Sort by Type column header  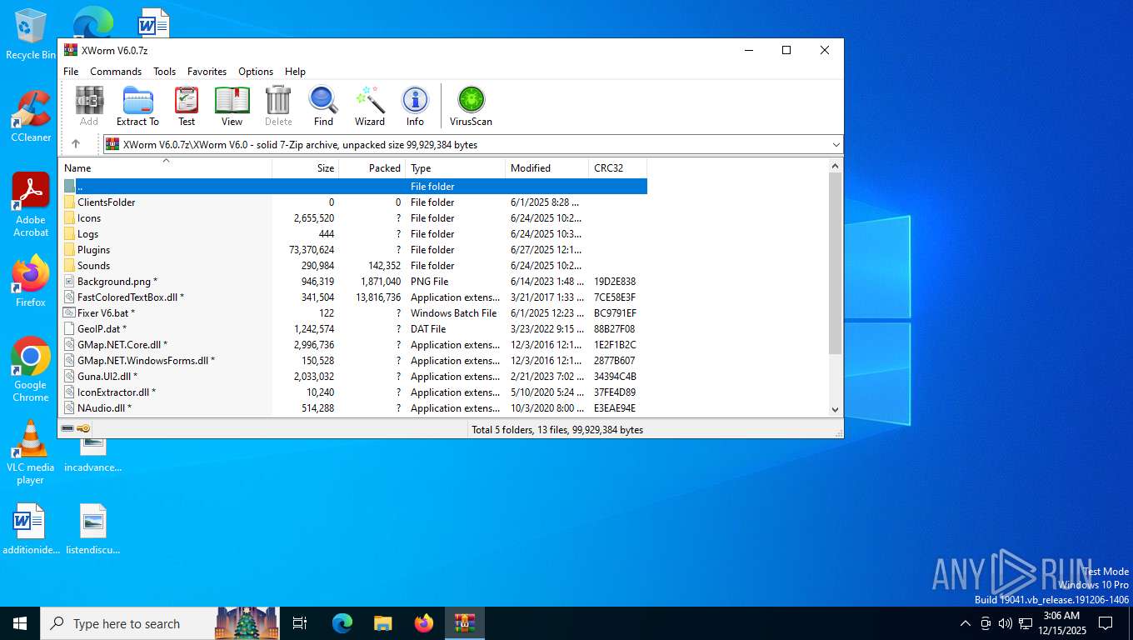(456, 168)
